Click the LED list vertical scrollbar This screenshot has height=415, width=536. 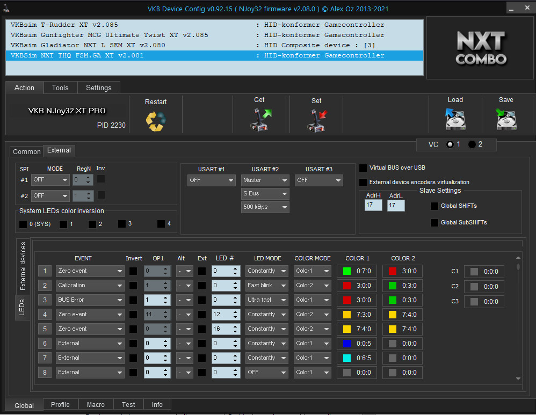coord(518,318)
